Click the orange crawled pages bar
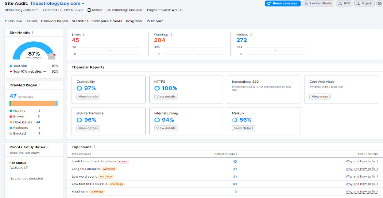 (x=33, y=103)
